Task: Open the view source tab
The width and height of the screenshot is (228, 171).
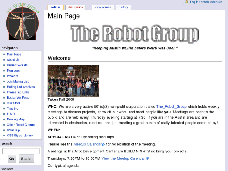Action: point(103,7)
